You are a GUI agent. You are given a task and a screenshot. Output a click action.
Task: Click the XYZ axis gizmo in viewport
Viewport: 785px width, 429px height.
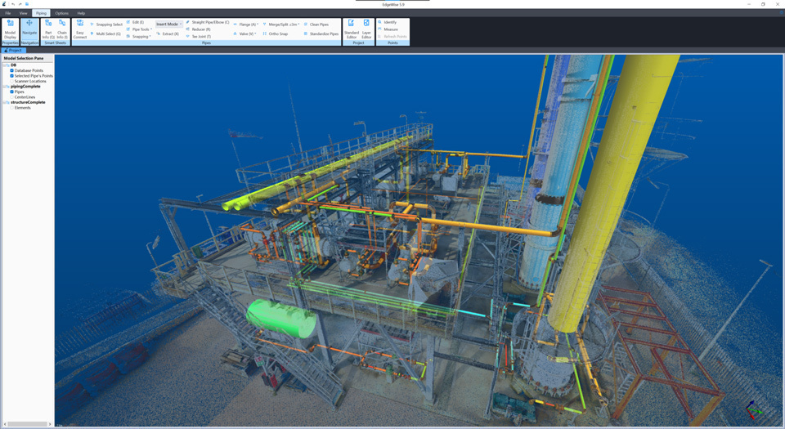(x=753, y=409)
